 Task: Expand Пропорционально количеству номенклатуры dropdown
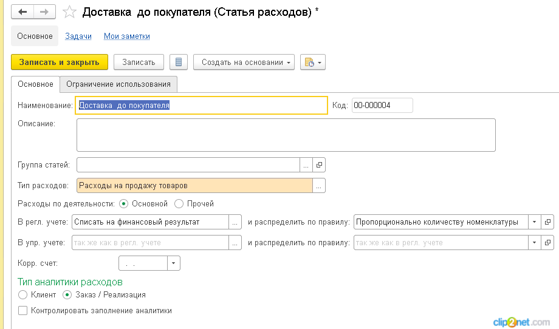(x=535, y=222)
